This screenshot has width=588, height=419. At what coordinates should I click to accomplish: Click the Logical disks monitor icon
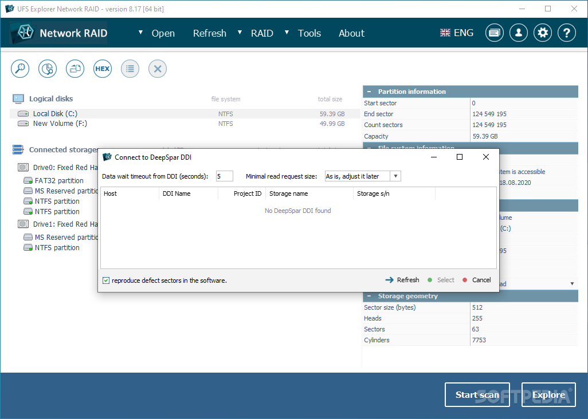click(x=18, y=99)
